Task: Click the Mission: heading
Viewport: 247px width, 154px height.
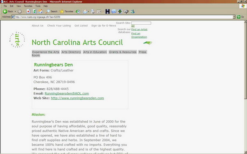Action: coord(38,115)
